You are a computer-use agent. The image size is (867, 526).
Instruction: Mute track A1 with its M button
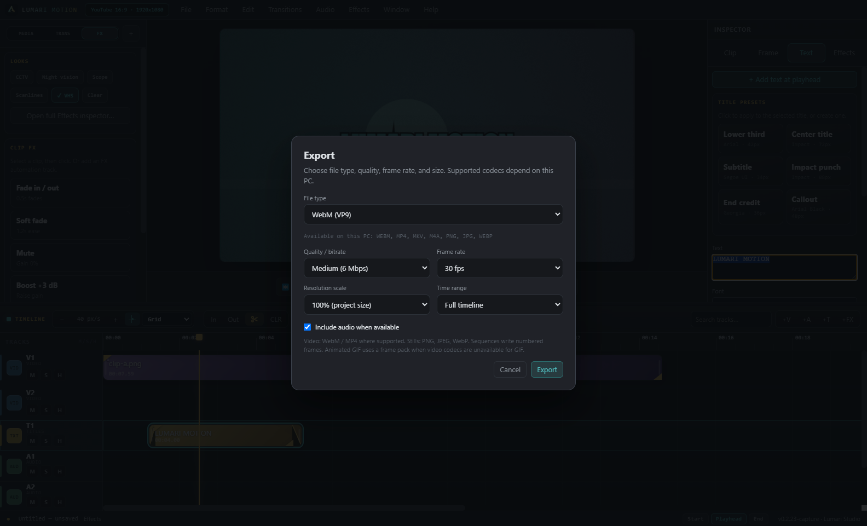[x=32, y=472]
